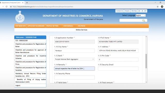165x93 pixels.
Task: Click the form scrollbar down arrow
Action: pyautogui.click(x=146, y=82)
